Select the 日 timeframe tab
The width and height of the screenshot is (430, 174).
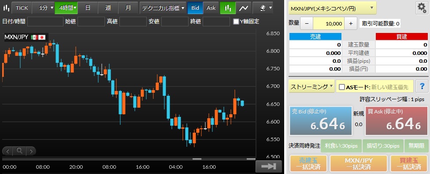[88, 8]
